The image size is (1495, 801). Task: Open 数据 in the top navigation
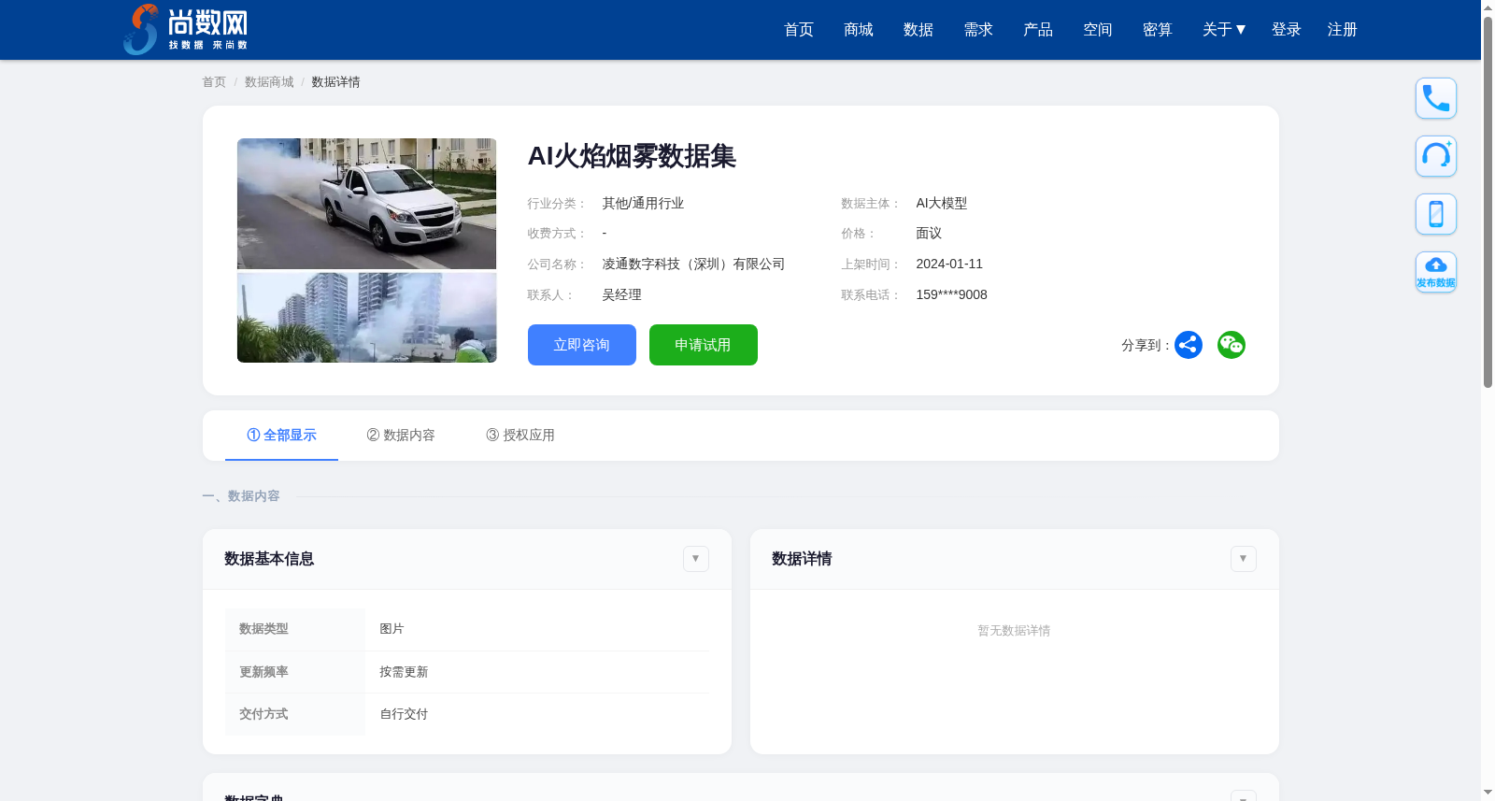click(x=918, y=30)
